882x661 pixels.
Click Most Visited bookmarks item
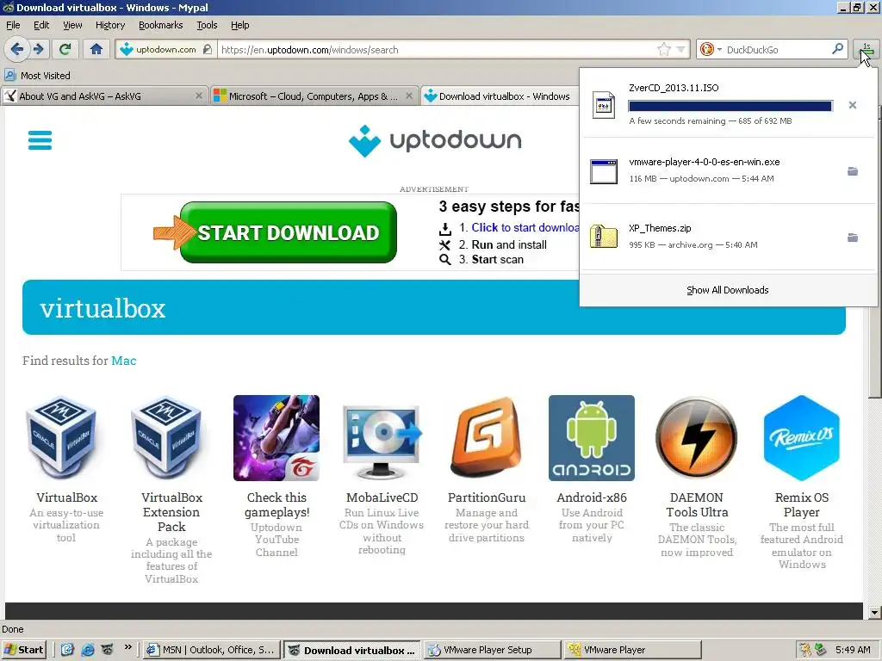click(38, 76)
